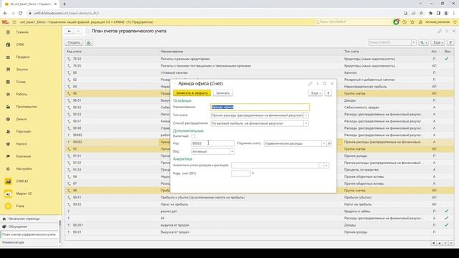Expand the Вид dropdown arrow
Viewport: 459px width, 258px height.
(x=232, y=151)
